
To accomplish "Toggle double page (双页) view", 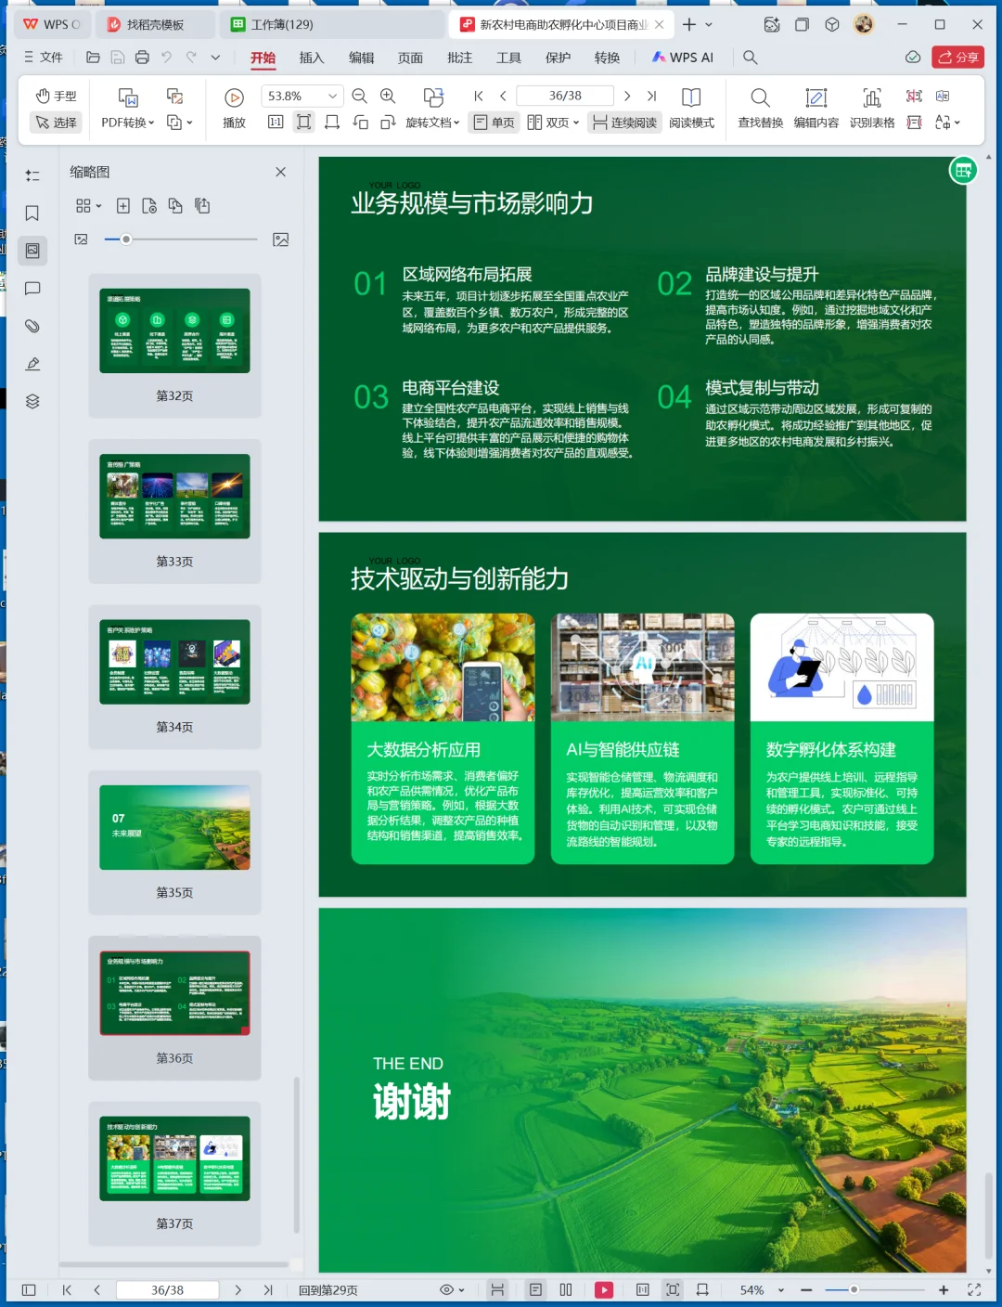I will click(x=547, y=123).
